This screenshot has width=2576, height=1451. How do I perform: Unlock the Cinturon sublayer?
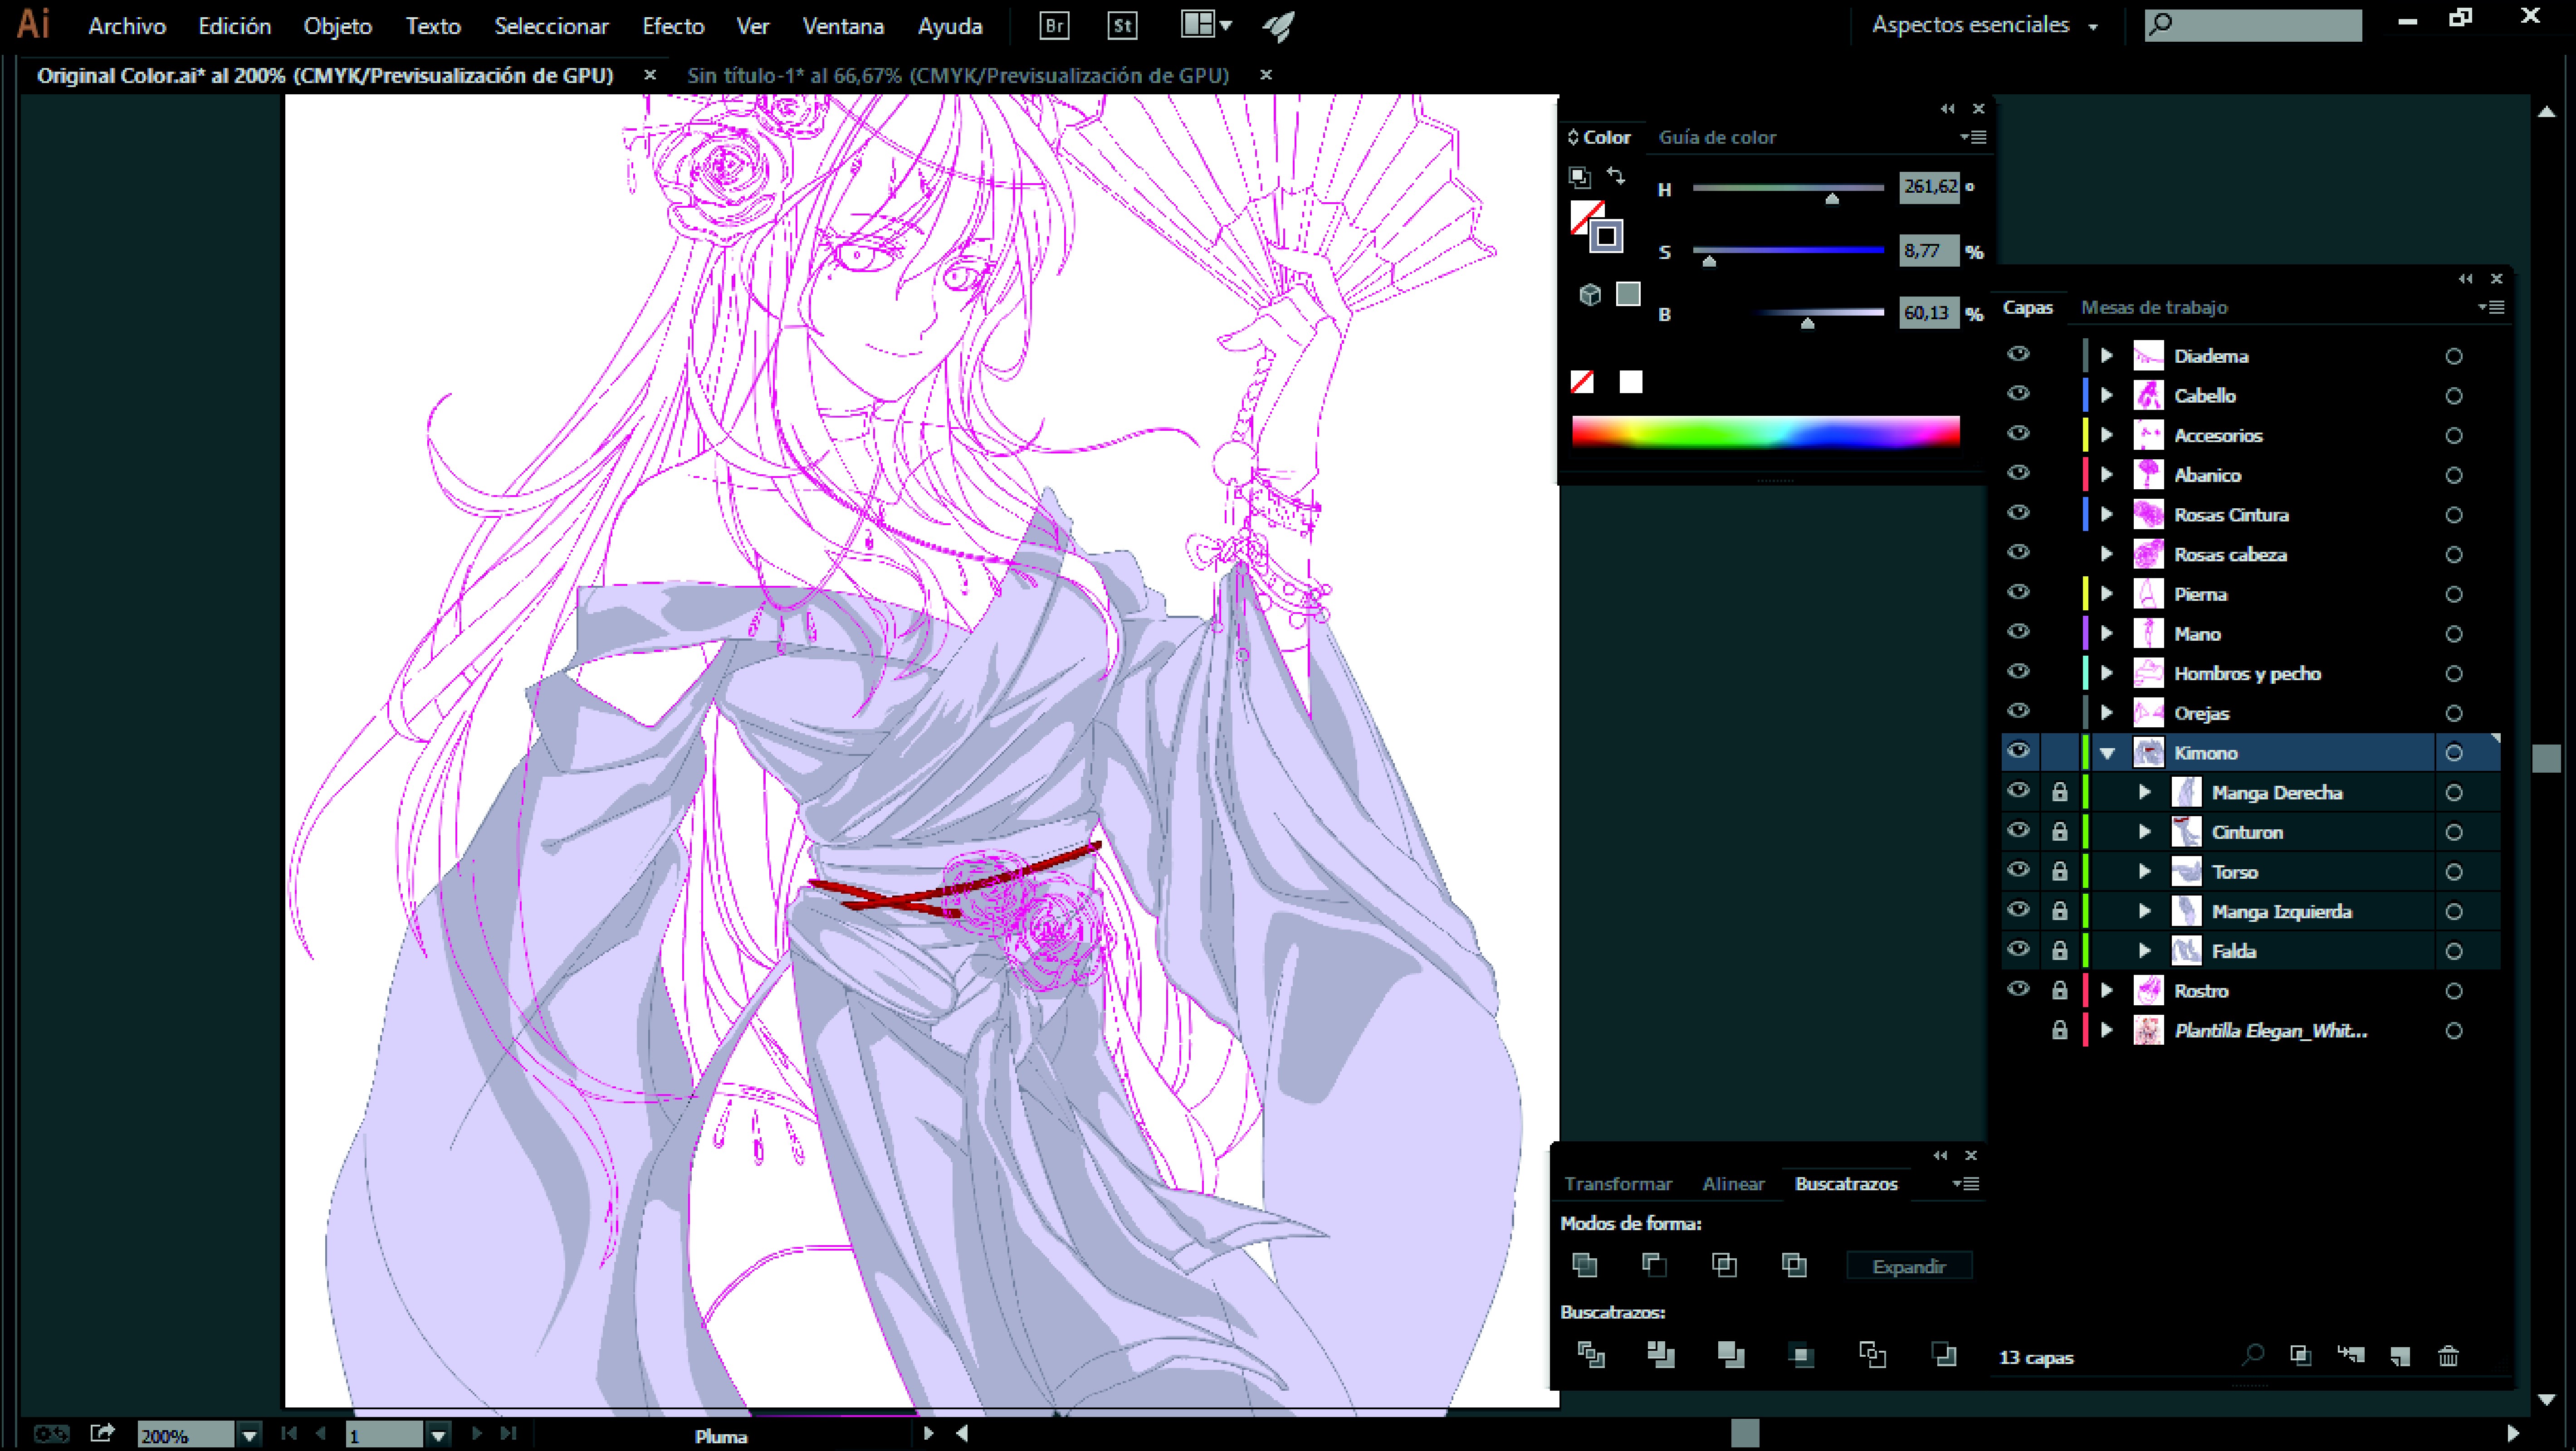(2059, 832)
